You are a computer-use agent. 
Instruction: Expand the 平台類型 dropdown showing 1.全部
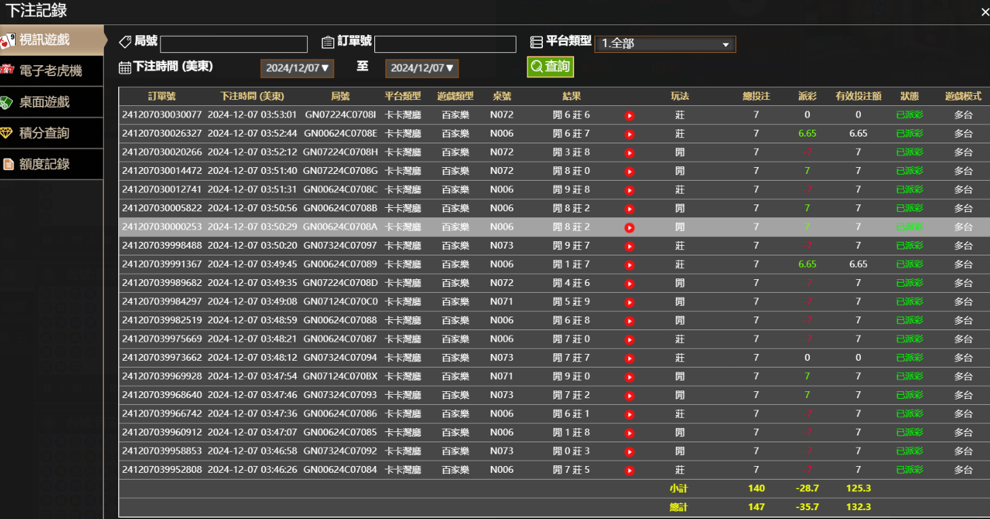click(x=665, y=44)
